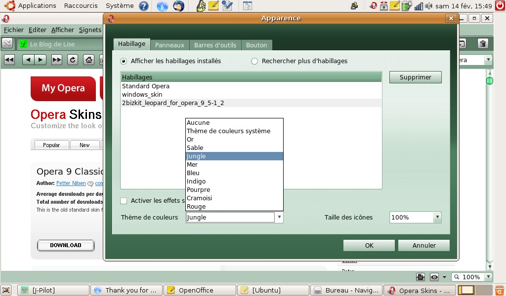Choose 'Indigo' from the color theme list
This screenshot has width=506, height=296.
tap(196, 182)
